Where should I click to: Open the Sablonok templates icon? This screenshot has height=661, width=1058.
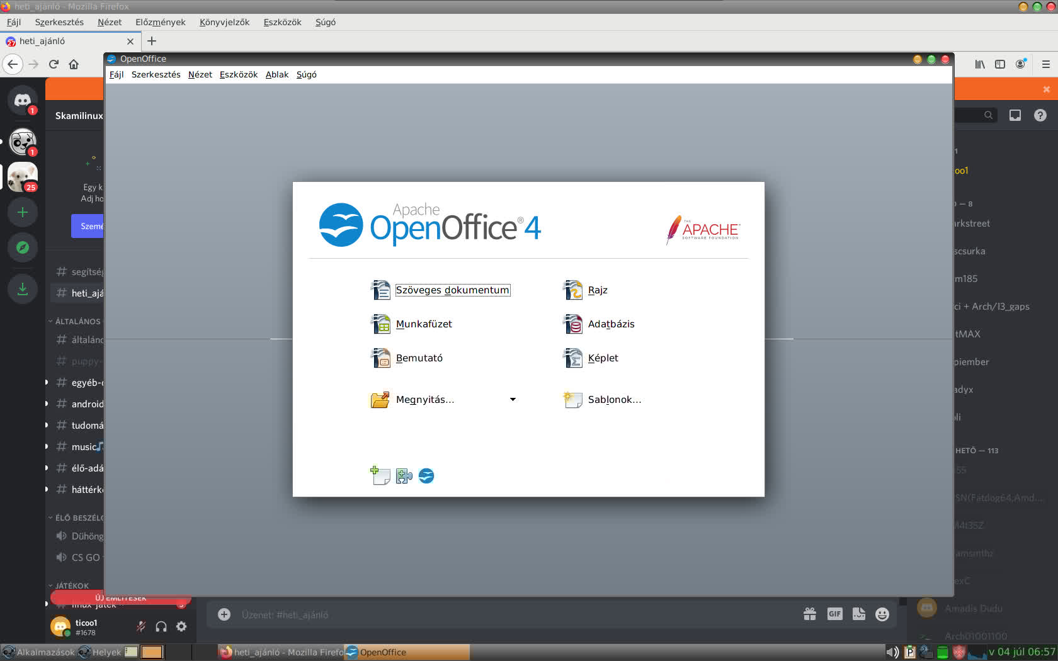pos(572,400)
